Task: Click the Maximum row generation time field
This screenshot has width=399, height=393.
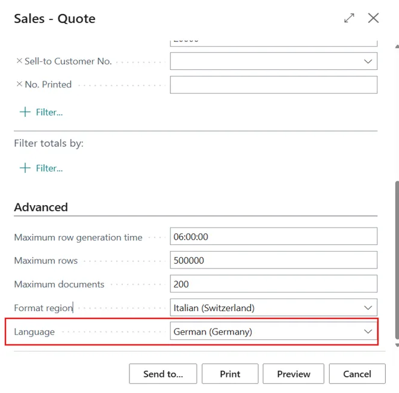Action: pyautogui.click(x=273, y=237)
